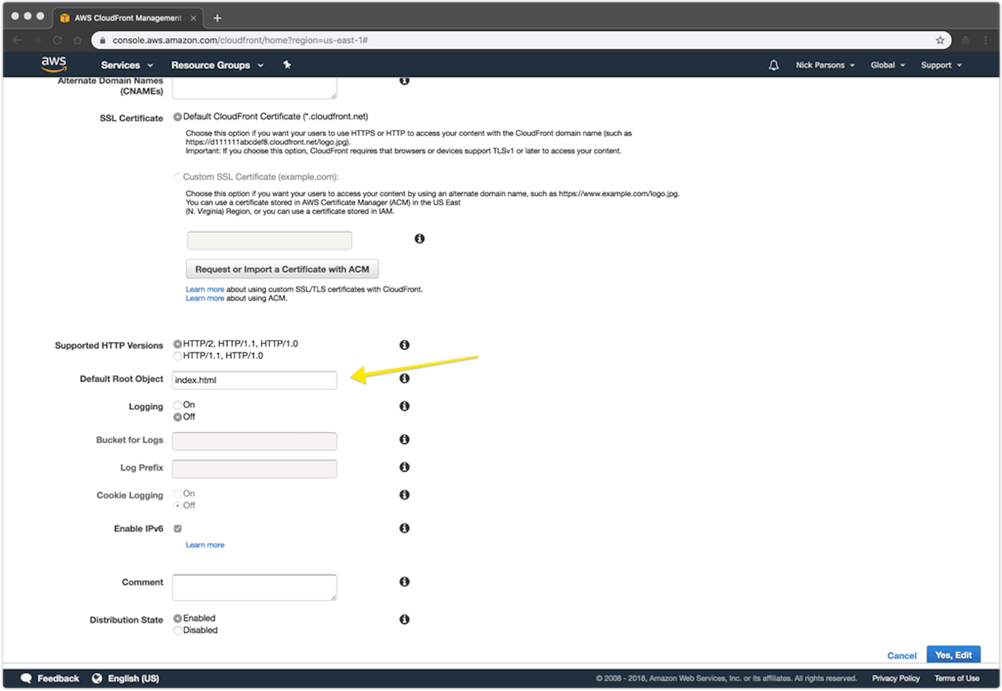The image size is (1002, 691).
Task: Open the Terms of Use link
Action: point(956,678)
